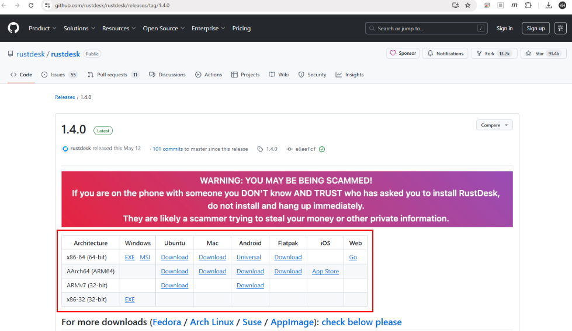Download the Windows x86-64 MSI installer

click(x=145, y=257)
